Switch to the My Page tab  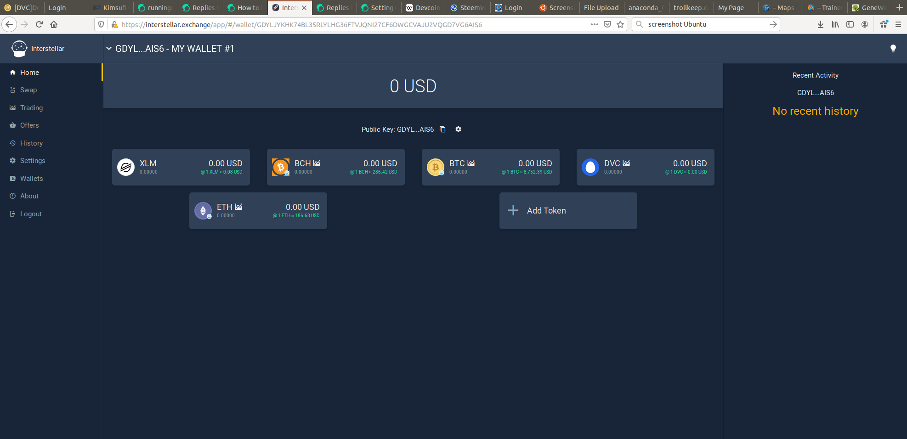[735, 8]
